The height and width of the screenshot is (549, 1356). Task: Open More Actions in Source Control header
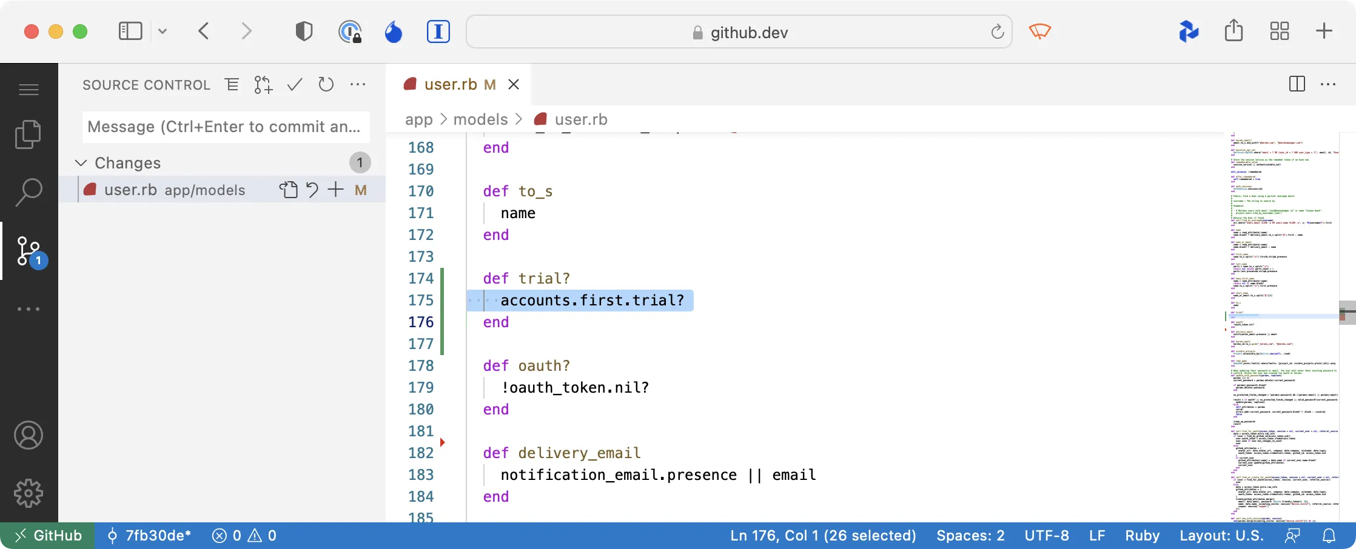358,85
